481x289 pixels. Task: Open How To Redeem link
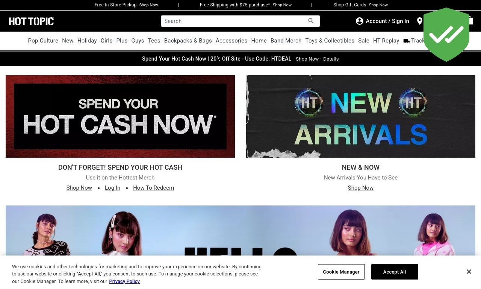click(153, 188)
